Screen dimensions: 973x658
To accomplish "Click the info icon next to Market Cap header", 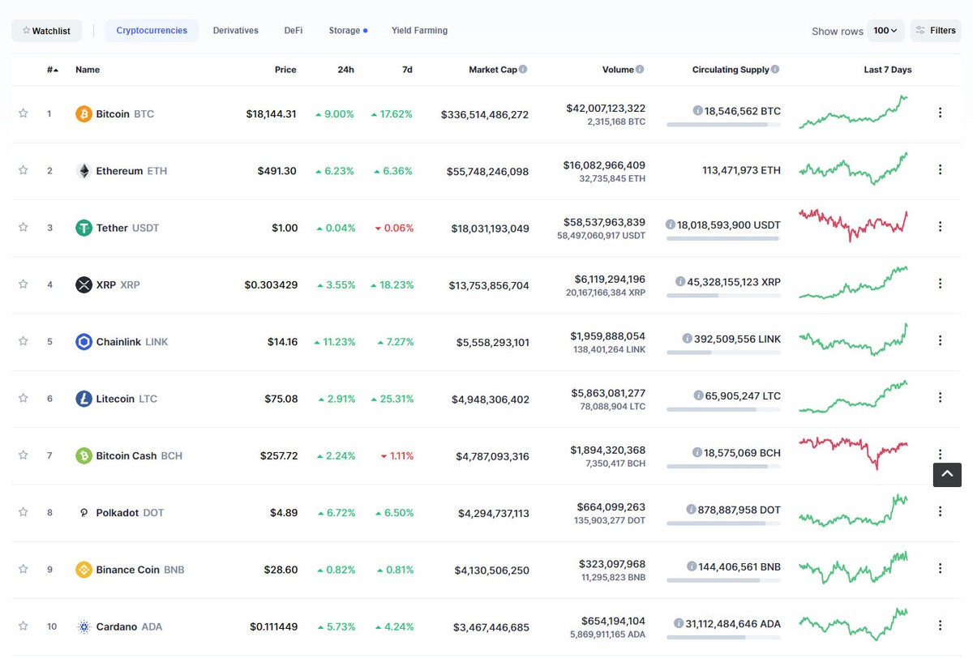I will pos(522,69).
